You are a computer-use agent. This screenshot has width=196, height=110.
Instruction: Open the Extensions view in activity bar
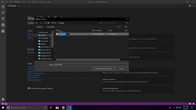(x=3, y=31)
